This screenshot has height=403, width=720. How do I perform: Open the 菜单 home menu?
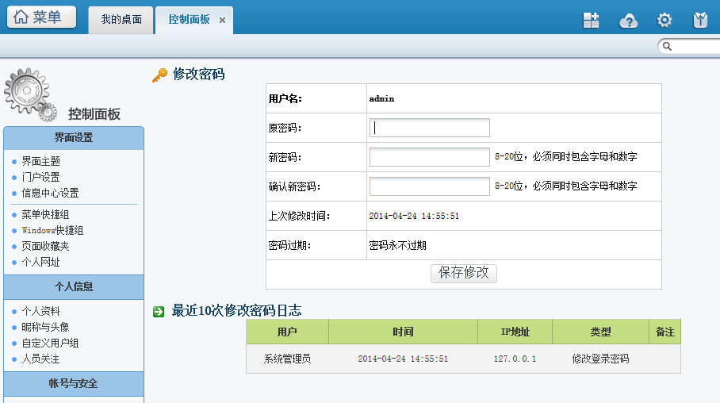click(42, 17)
